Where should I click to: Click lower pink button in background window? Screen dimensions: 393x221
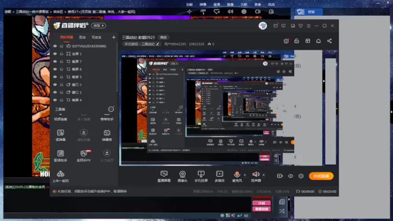pos(261,209)
